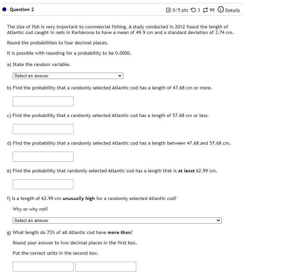Image resolution: width=297 pixels, height=276 pixels.
Task: Click the chevron on part f answer selector
Action: click(218, 220)
